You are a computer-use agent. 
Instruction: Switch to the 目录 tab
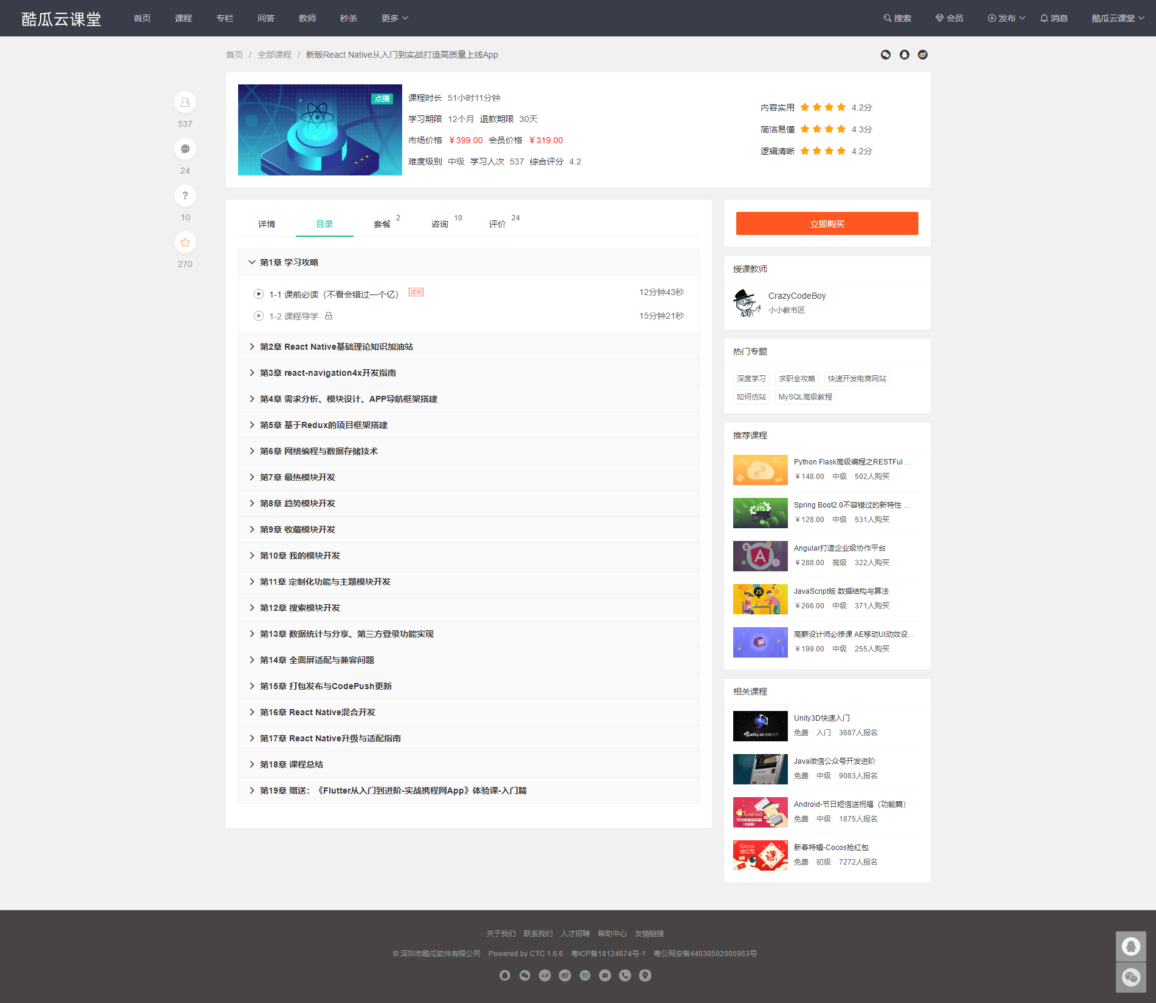(x=324, y=224)
